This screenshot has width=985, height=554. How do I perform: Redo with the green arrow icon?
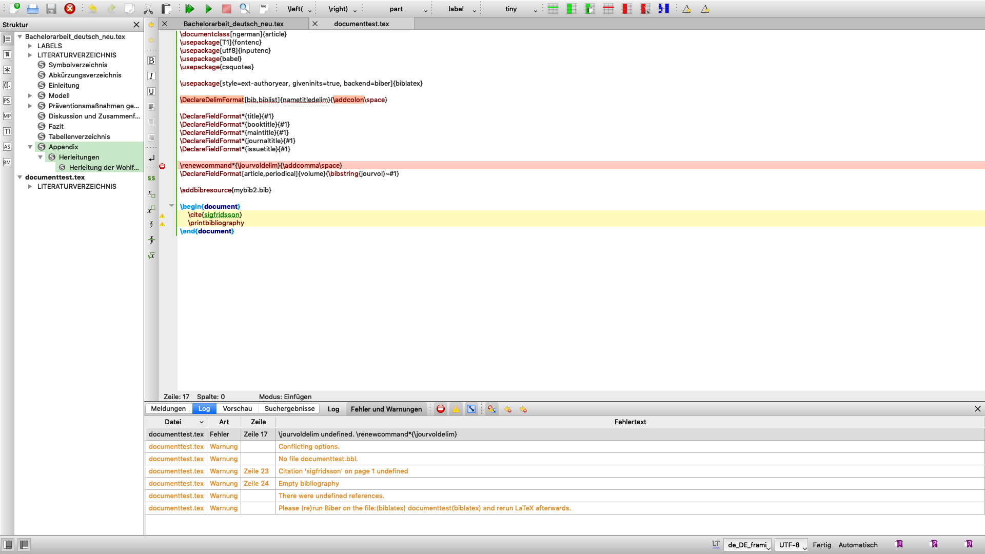coord(111,8)
